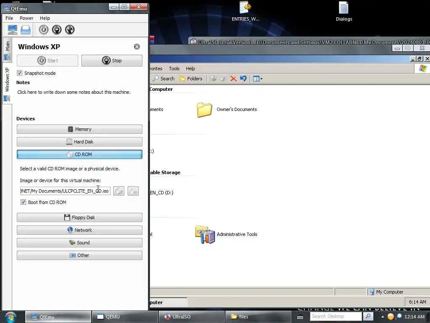Select the Owner's Documents folder icon

[x=205, y=110]
